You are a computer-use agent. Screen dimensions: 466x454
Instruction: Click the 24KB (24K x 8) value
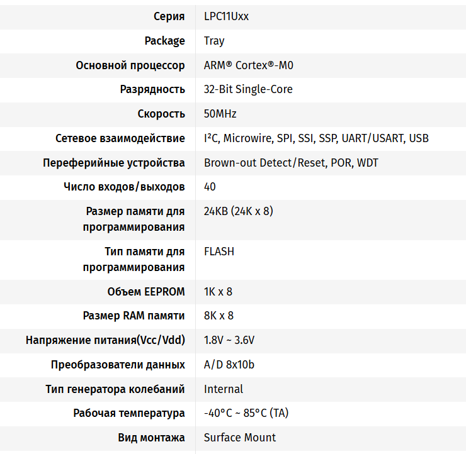click(x=238, y=211)
